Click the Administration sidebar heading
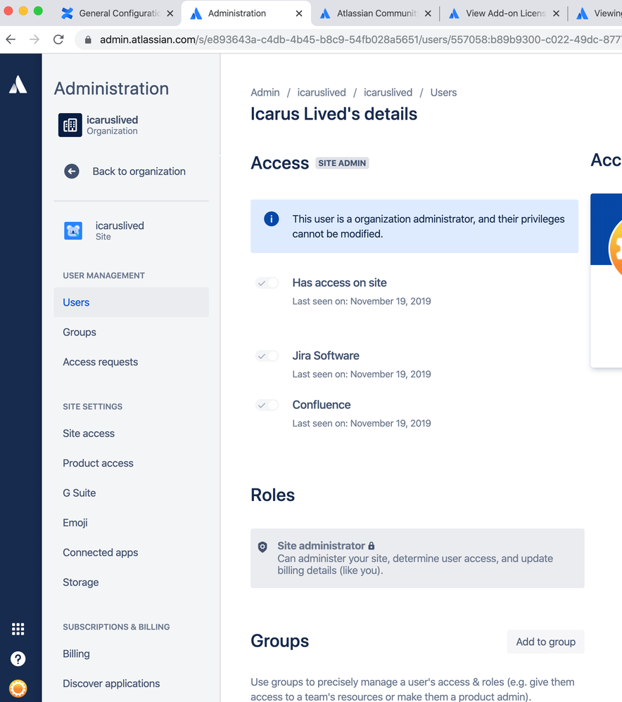622x702 pixels. [x=111, y=89]
